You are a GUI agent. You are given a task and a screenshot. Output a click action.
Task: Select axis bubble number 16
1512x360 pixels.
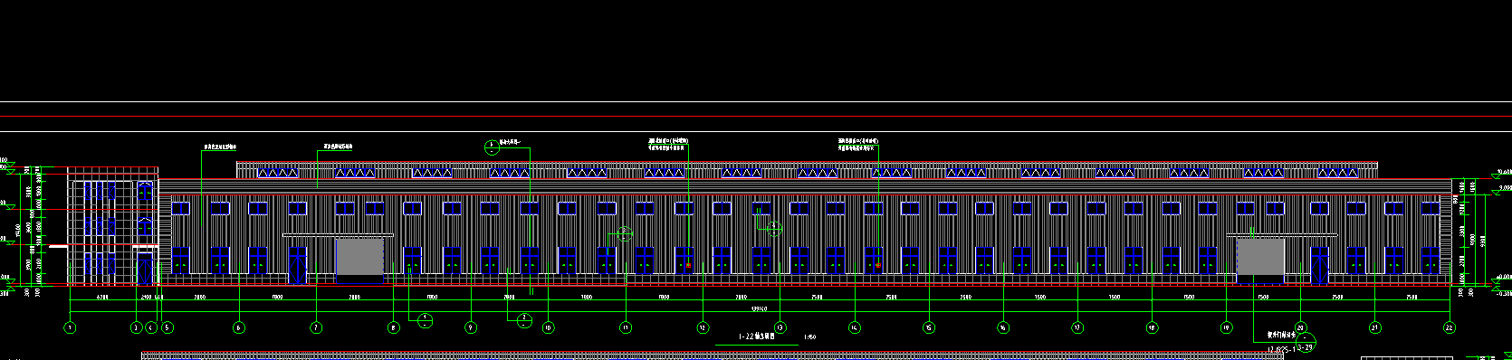tap(1003, 327)
